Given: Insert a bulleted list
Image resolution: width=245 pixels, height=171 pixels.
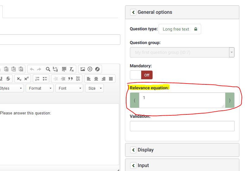Looking at the screenshot, I should point(45,79).
